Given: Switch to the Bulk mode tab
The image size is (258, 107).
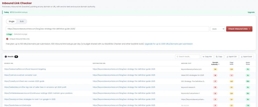Looking at the screenshot, I should click(22, 21).
